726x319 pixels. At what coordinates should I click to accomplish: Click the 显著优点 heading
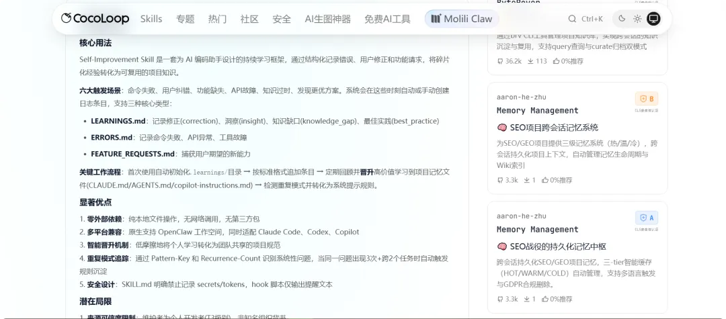point(95,203)
